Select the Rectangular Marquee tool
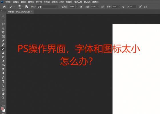Image resolution: width=160 pixels, height=114 pixels. 3,20
